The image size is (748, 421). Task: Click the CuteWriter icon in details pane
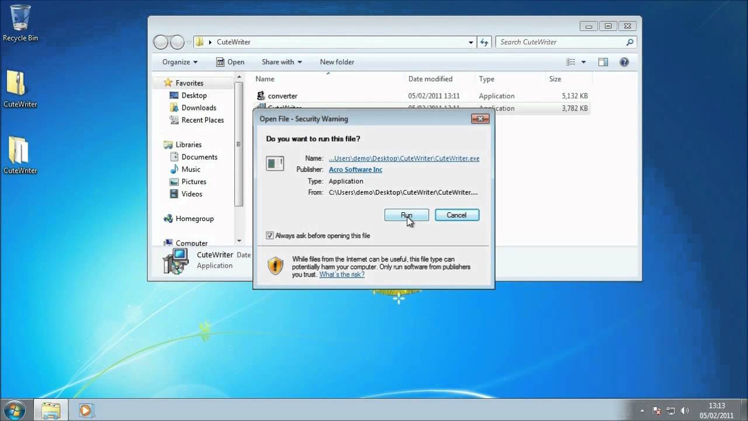175,261
